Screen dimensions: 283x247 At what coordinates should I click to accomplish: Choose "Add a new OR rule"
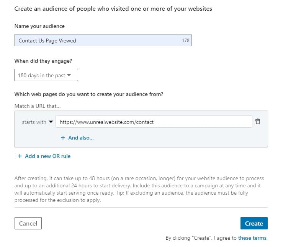pos(47,156)
